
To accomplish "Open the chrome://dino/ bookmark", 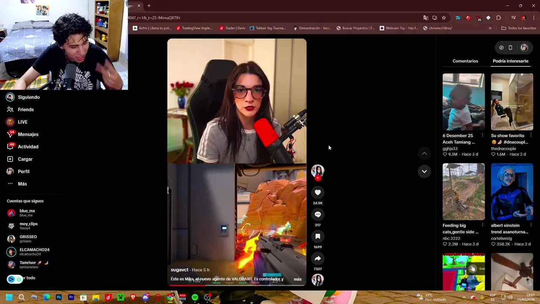I will (437, 28).
